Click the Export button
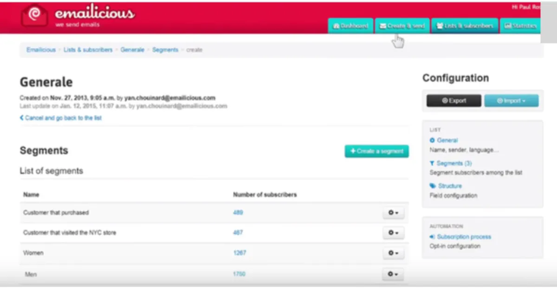Viewport: 557px width, 288px height. (454, 101)
